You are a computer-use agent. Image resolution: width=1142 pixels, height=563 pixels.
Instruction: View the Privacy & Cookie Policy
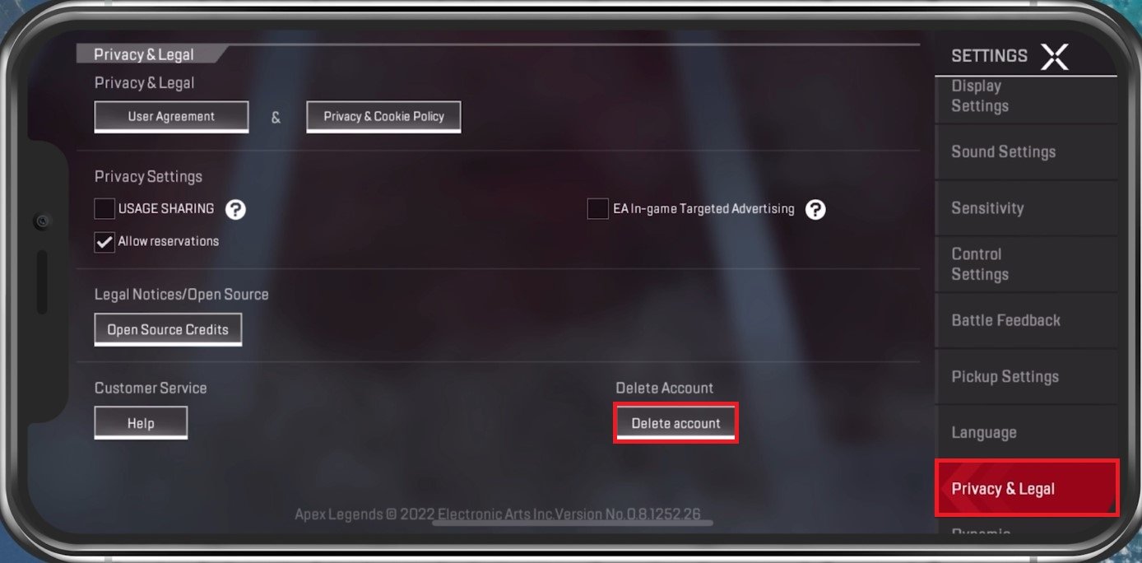[x=383, y=117]
